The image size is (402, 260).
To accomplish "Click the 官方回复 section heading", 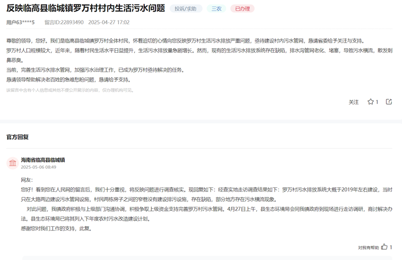I will [18, 137].
